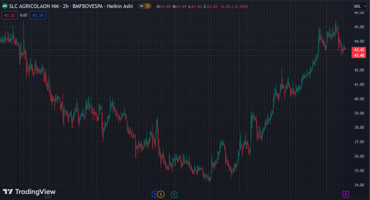
Task: Click the grey dash market status indicator
Action: click(x=142, y=6)
